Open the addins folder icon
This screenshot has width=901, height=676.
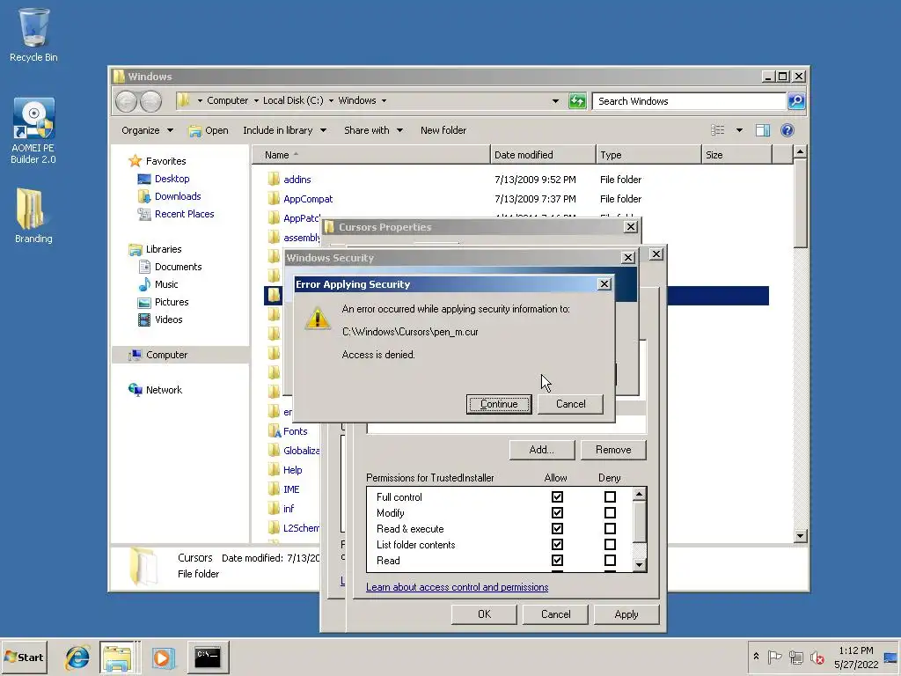point(275,180)
